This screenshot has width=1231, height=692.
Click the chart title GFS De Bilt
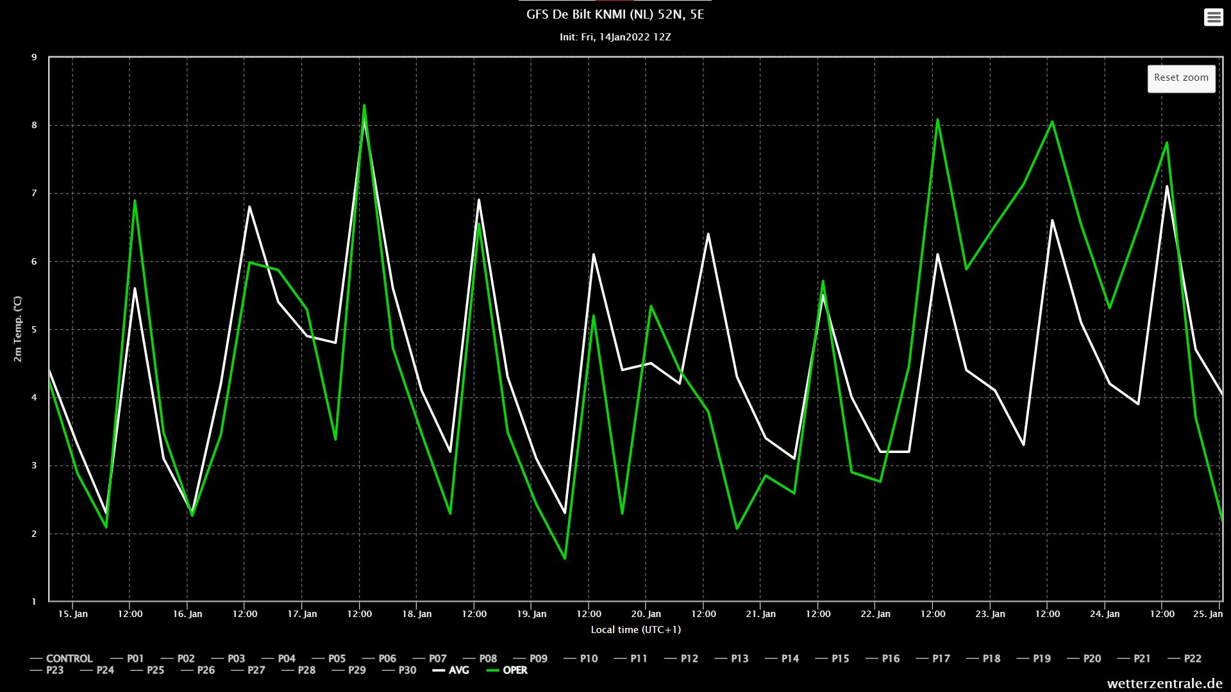tap(615, 15)
